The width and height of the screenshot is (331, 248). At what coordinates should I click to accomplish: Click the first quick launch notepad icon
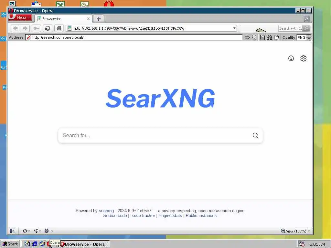[x=27, y=244]
